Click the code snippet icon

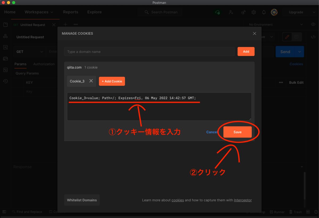click(x=313, y=37)
